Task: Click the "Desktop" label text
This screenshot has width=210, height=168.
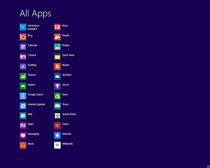Action: pyautogui.click(x=32, y=65)
